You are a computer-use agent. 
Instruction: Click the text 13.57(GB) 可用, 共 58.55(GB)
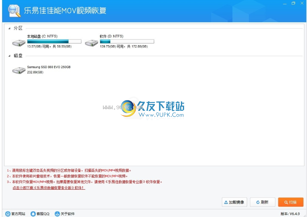click(49, 46)
